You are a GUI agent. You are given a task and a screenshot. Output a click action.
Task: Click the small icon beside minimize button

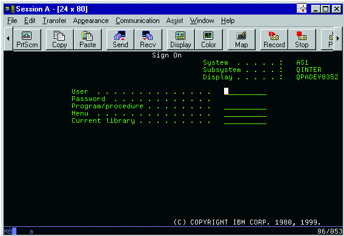(x=302, y=8)
